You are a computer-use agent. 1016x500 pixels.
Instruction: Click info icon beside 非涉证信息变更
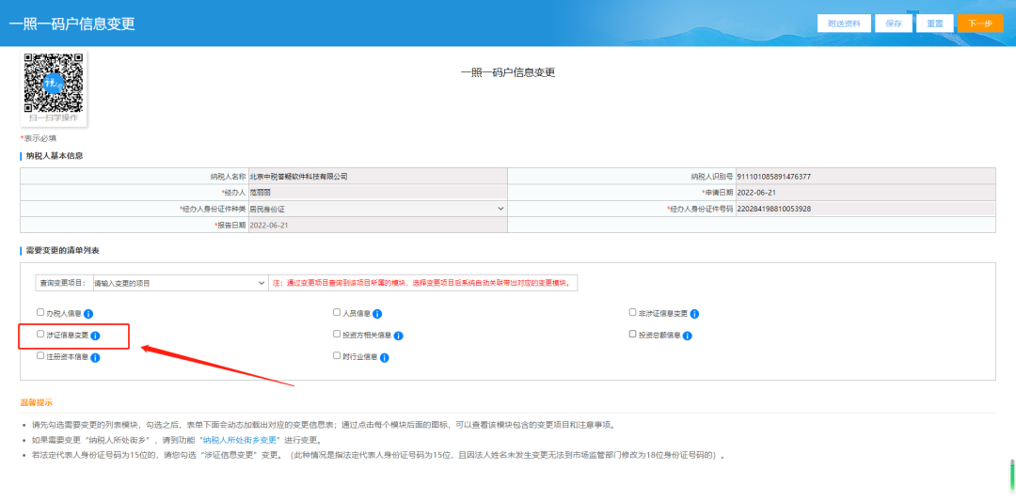click(x=694, y=313)
